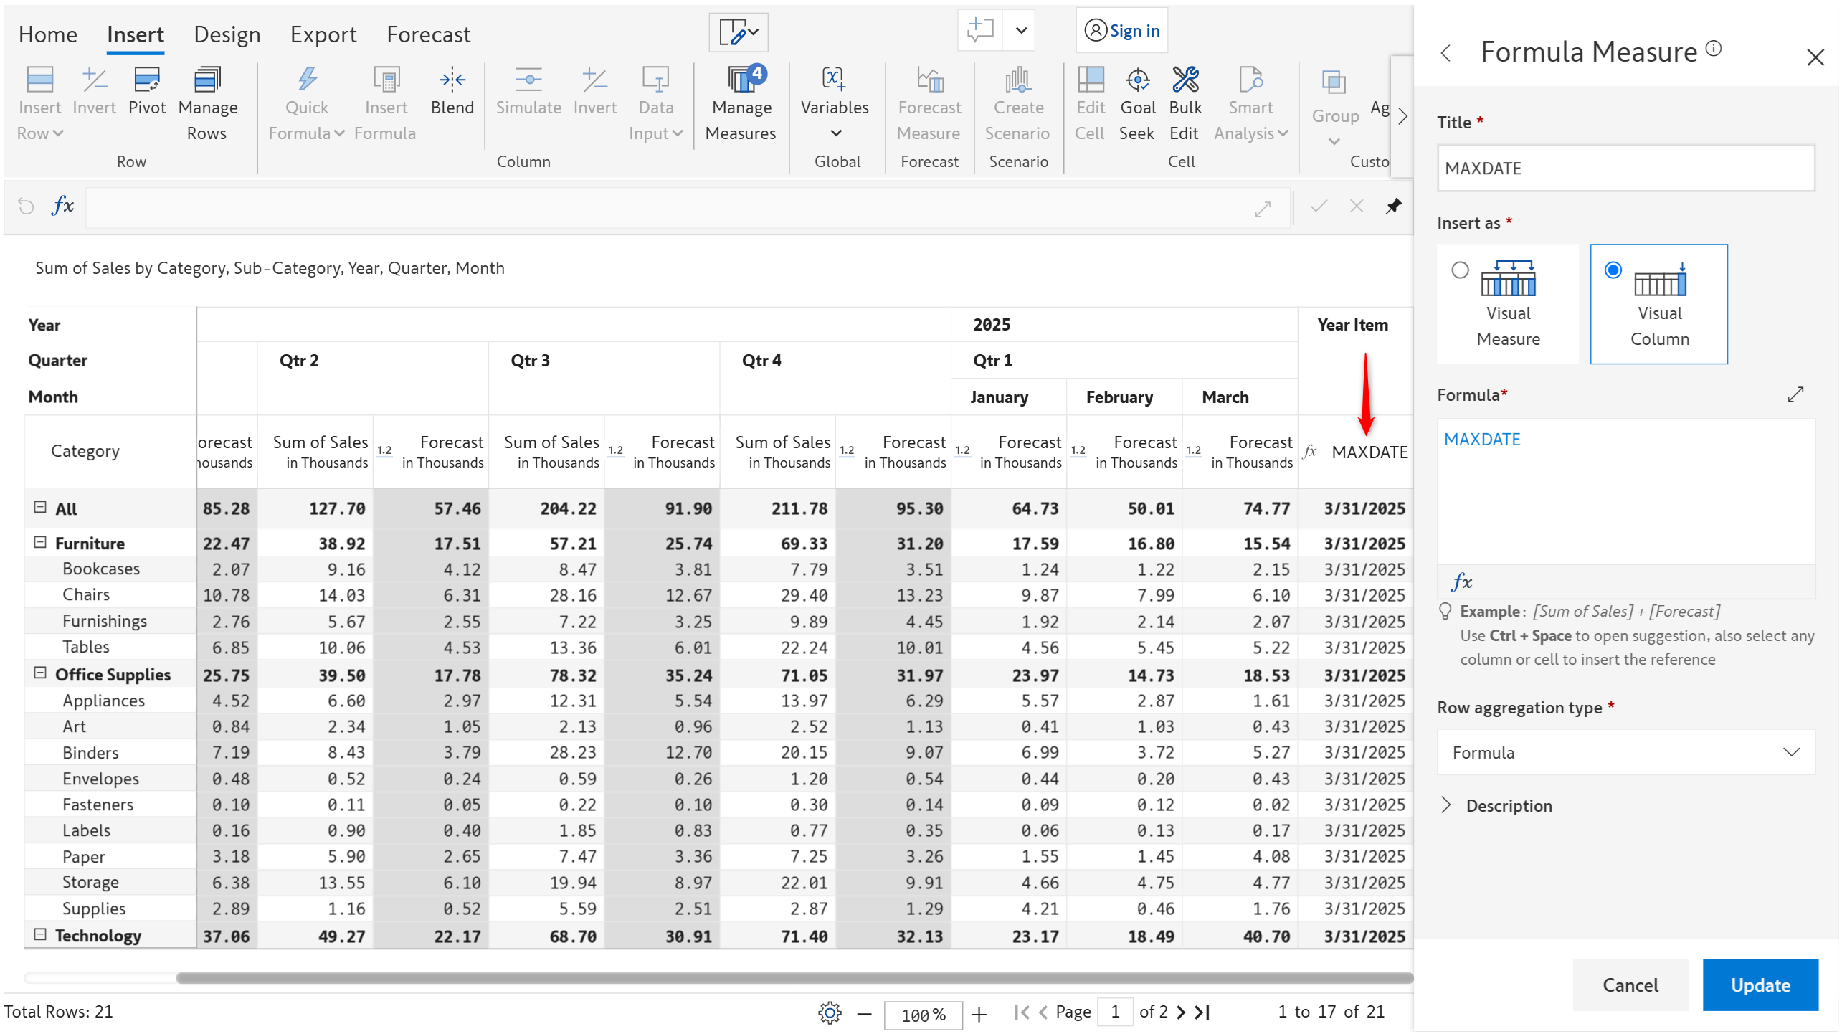Select the Goal Seek tool
Viewport: 1842px width, 1034px height.
1137,80
